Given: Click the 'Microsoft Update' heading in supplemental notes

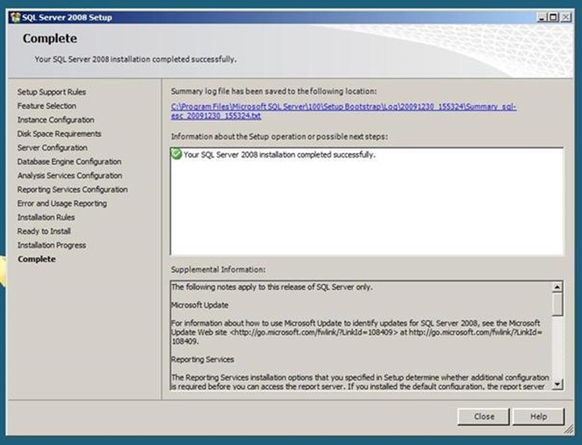Looking at the screenshot, I should [199, 305].
